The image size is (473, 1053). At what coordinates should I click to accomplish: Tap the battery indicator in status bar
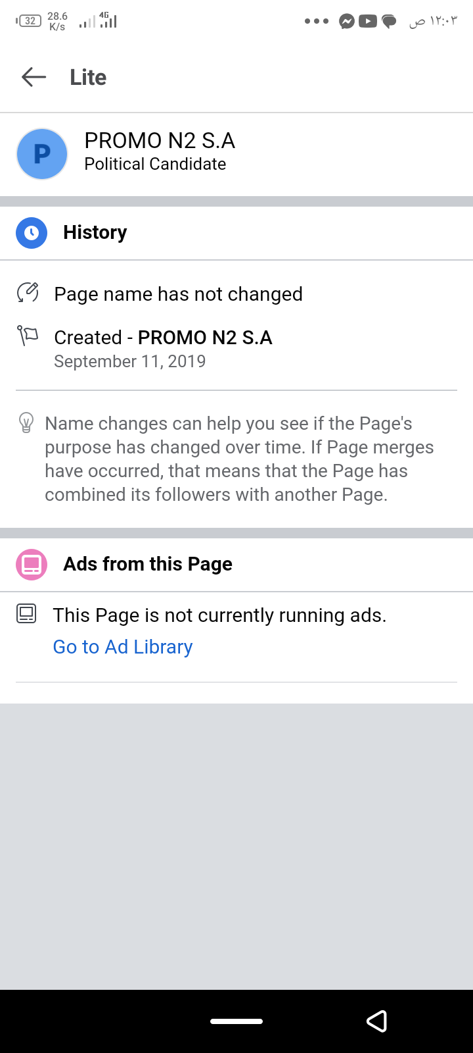point(29,21)
